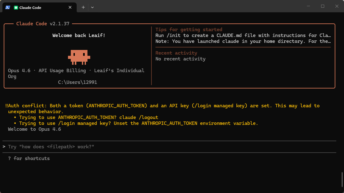
Task: Close the Claude Code tab
Action: point(70,7)
